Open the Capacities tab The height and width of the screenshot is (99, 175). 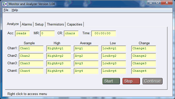pyautogui.click(x=74, y=24)
